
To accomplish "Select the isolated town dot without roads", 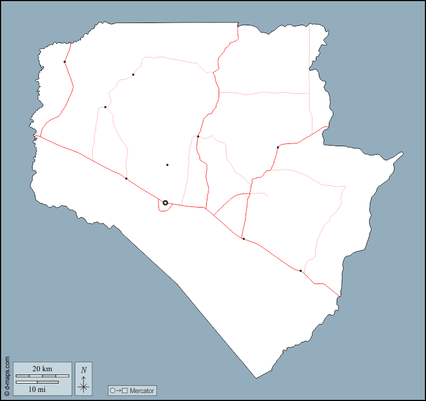I will click(167, 165).
